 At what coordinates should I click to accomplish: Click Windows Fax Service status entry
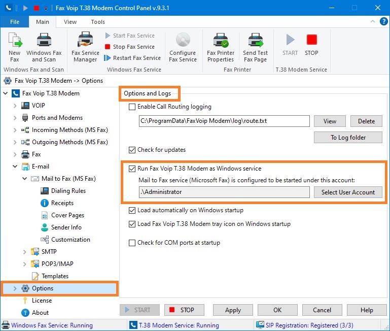click(48, 325)
